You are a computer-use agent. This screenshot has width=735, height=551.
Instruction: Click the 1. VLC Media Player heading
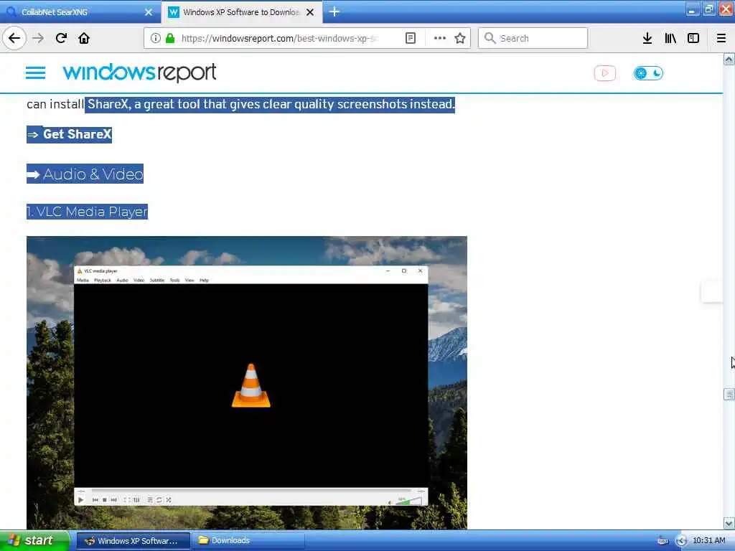coord(87,212)
